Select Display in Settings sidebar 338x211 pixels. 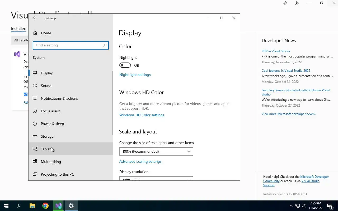pyautogui.click(x=71, y=73)
